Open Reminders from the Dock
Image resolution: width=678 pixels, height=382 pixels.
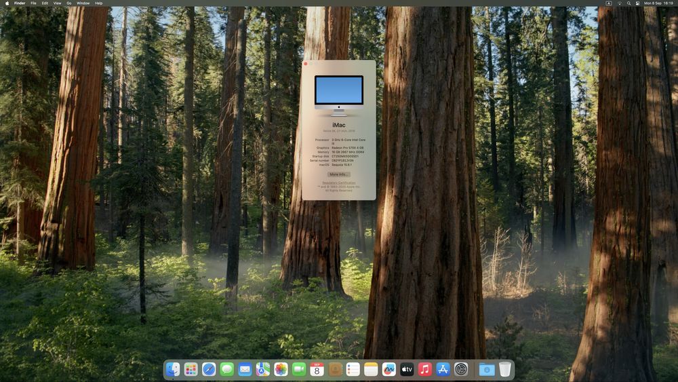click(x=353, y=369)
